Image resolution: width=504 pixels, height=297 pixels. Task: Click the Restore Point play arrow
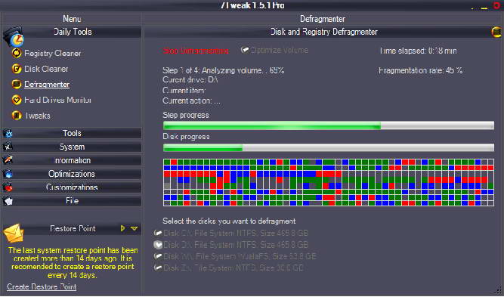point(122,228)
